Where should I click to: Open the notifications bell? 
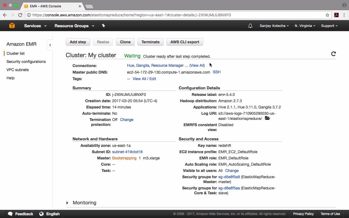[x=250, y=26]
